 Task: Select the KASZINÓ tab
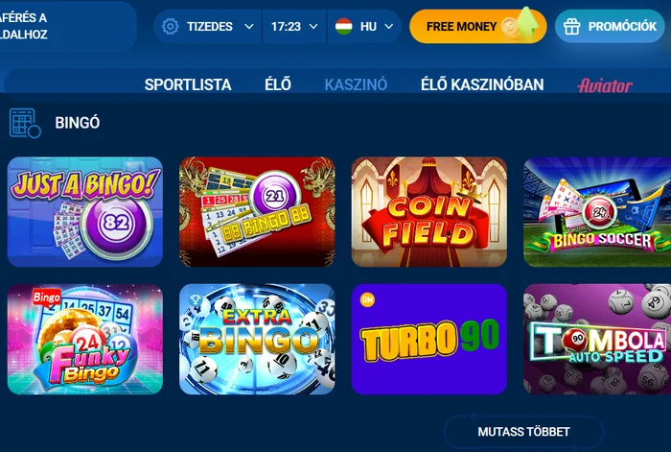pyautogui.click(x=356, y=84)
